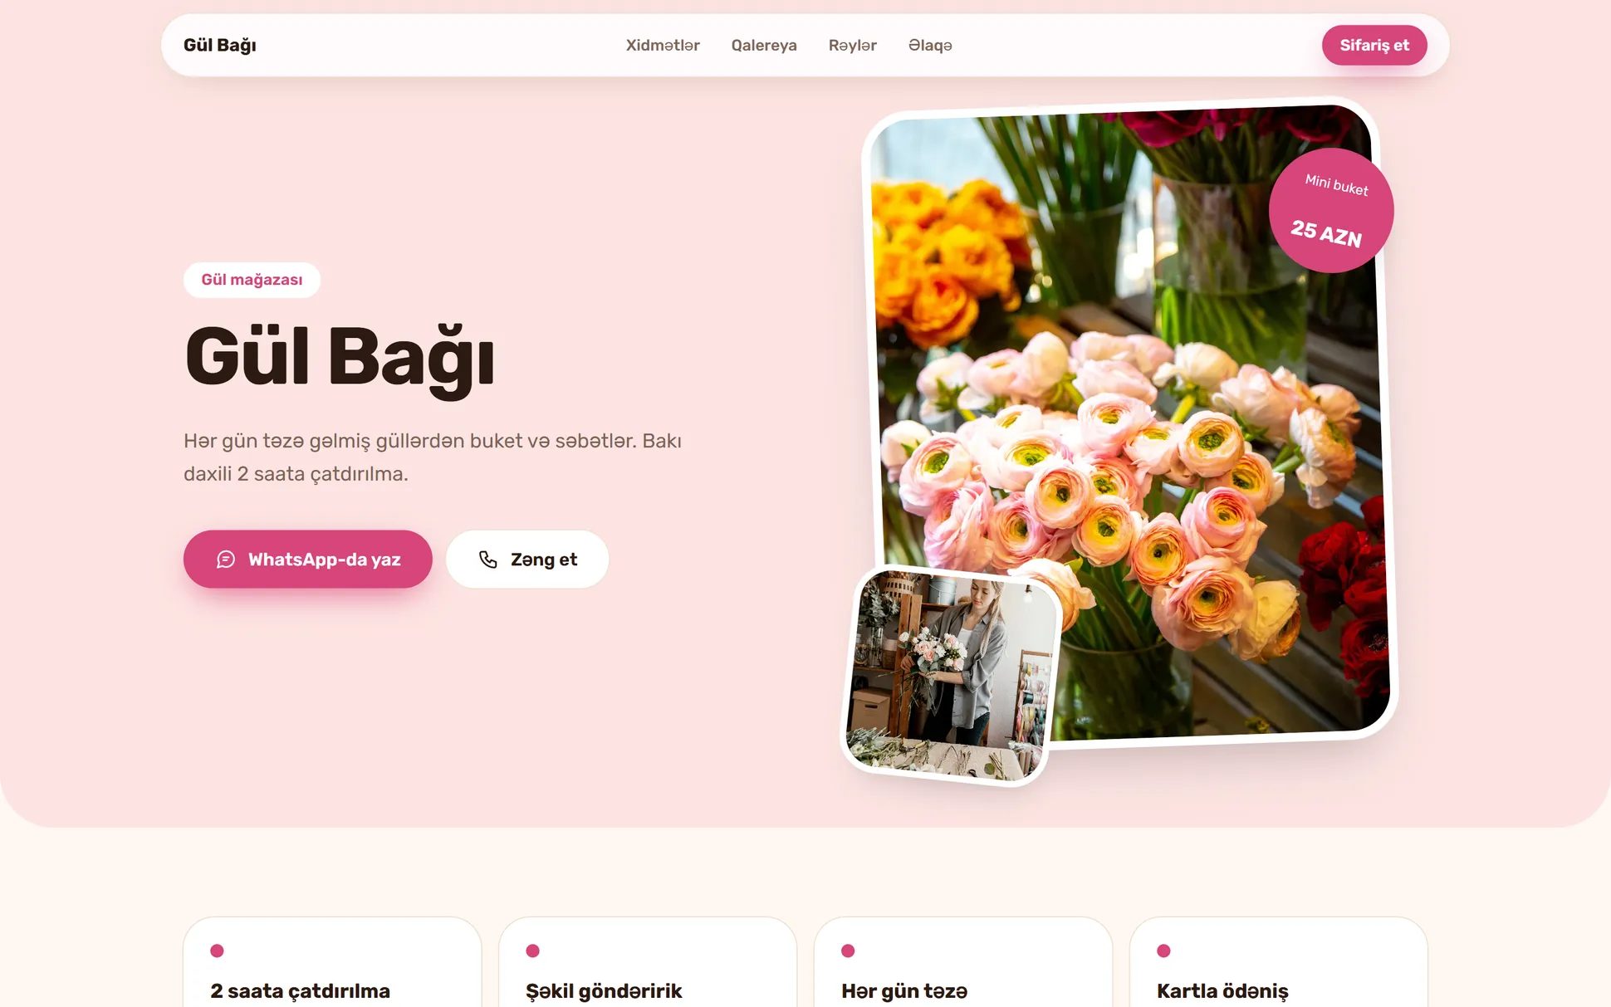The image size is (1611, 1007).
Task: Click the hero description about fresh flowers
Action: click(433, 457)
